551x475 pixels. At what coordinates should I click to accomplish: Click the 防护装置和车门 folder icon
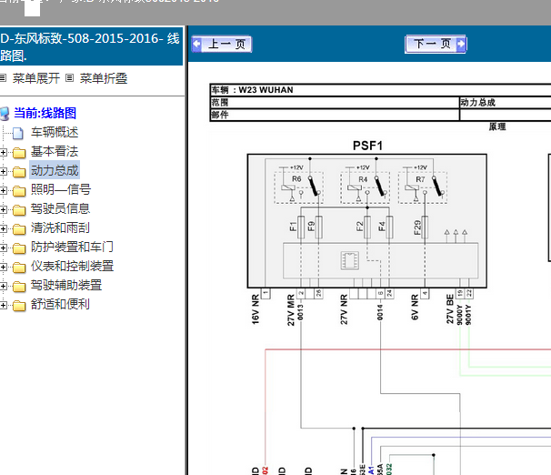(19, 248)
